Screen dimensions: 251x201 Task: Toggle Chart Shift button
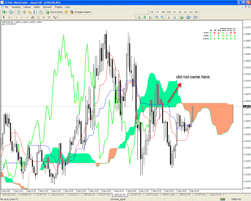[175, 17]
